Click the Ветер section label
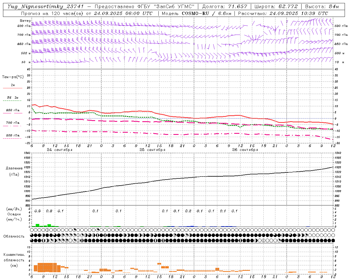The height and width of the screenshot is (279, 349). click(x=25, y=21)
